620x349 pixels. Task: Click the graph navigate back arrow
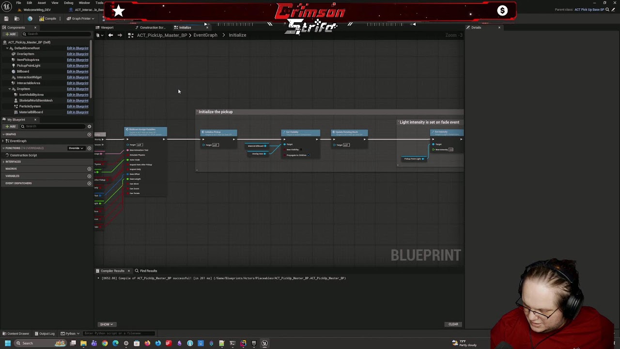click(110, 35)
